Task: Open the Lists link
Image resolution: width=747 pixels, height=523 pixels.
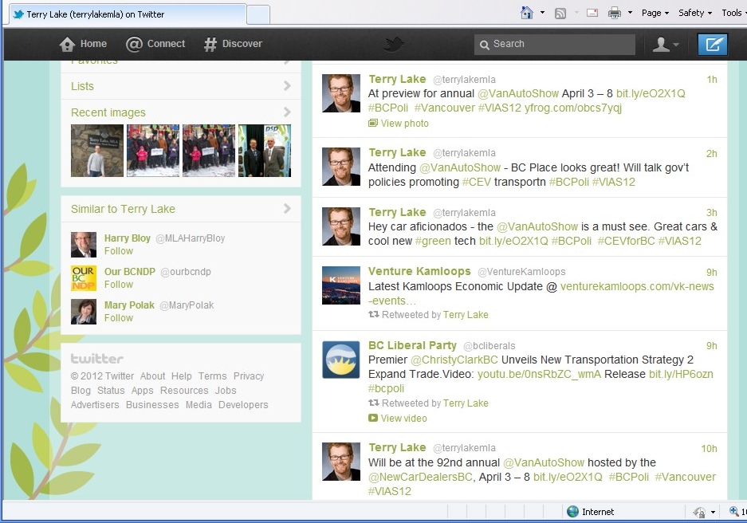Action: tap(82, 86)
